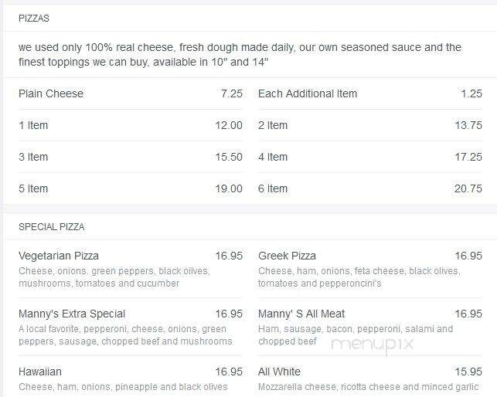Pick the 5 Item pizza entry
The width and height of the screenshot is (497, 397).
coord(131,188)
